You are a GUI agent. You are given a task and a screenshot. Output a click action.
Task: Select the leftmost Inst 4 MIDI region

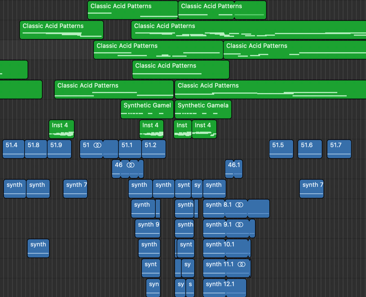[61, 129]
